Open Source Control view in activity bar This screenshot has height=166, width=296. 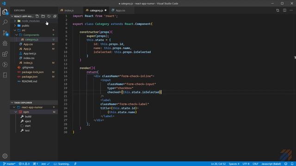[x=5, y=33]
